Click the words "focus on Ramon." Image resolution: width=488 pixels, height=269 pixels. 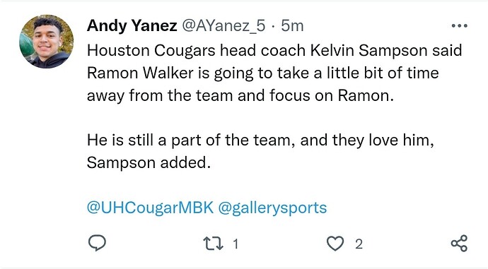[332, 95]
